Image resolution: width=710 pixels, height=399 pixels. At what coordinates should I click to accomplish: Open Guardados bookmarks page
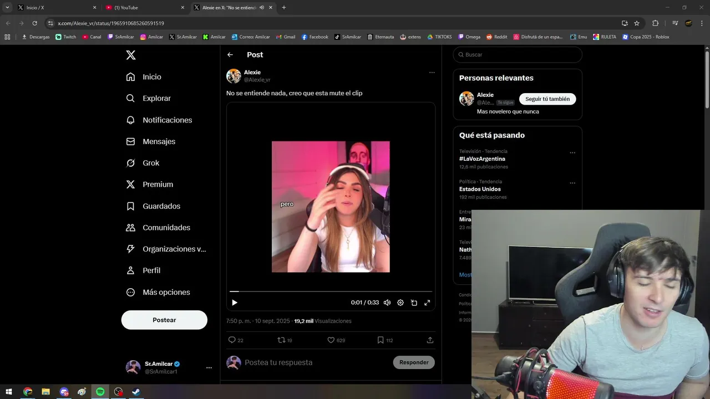coord(153,206)
